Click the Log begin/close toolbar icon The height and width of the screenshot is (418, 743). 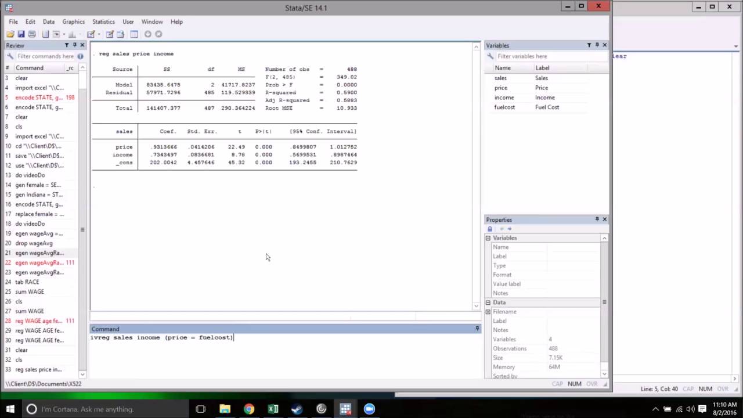point(45,34)
